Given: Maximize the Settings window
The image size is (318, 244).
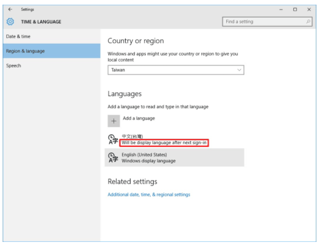Looking at the screenshot, I should tap(295, 9).
